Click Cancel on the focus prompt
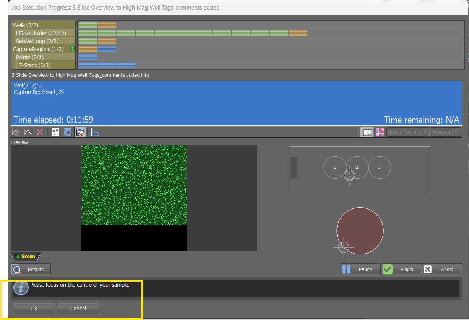 (78, 309)
